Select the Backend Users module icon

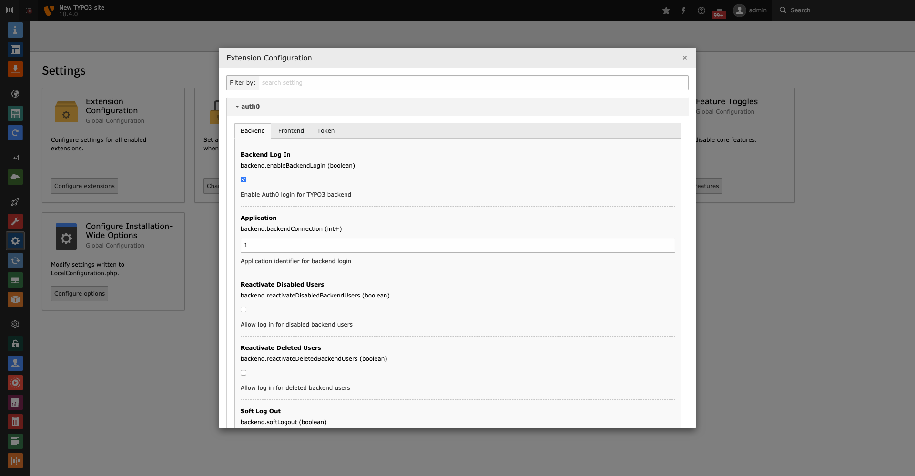tap(15, 363)
